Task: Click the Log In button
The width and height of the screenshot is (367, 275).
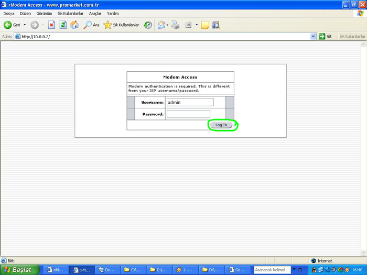Action: coord(221,125)
